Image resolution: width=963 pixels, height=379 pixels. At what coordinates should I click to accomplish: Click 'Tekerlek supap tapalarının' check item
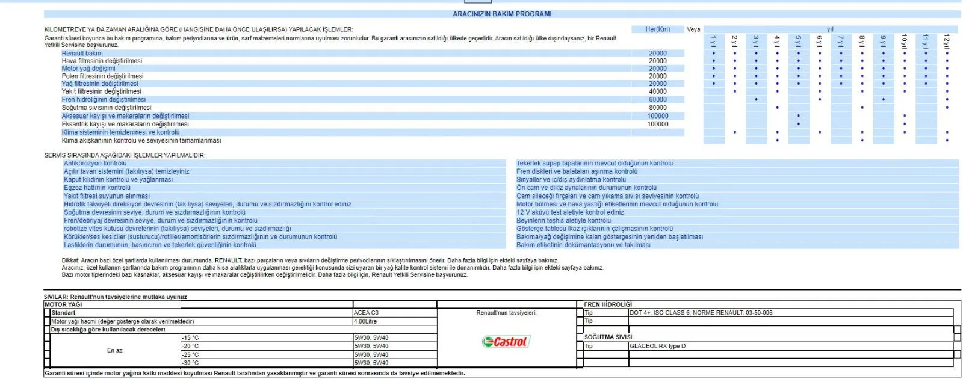tap(595, 163)
